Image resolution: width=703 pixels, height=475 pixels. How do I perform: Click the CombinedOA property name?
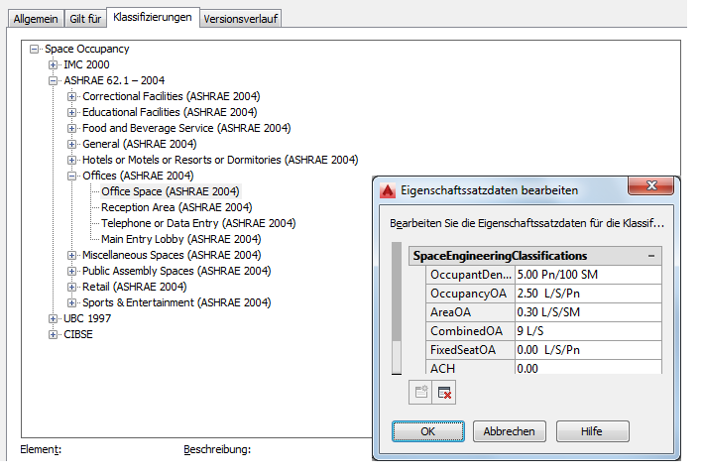[470, 331]
